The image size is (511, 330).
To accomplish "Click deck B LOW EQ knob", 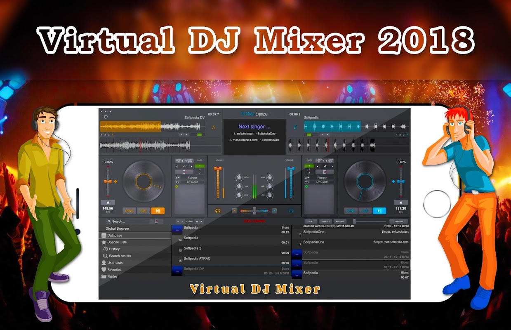I will click(x=270, y=195).
